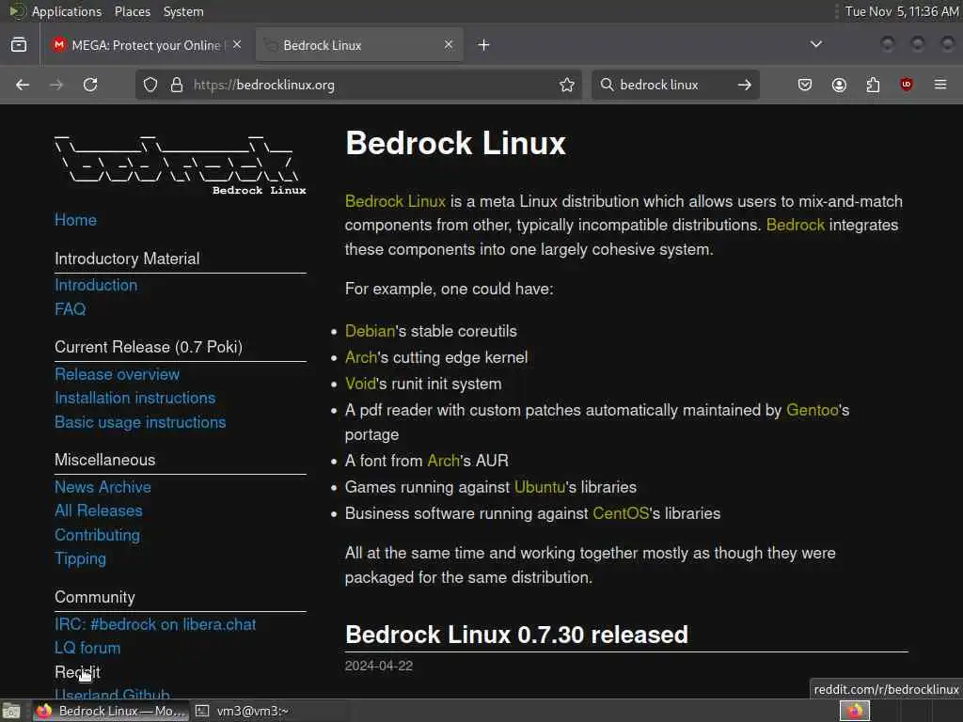Open the extensions puzzle icon

pyautogui.click(x=873, y=85)
